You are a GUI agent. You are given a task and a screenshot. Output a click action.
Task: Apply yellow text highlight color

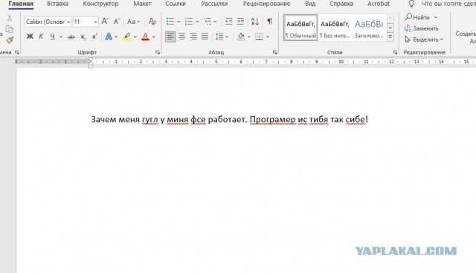[127, 36]
